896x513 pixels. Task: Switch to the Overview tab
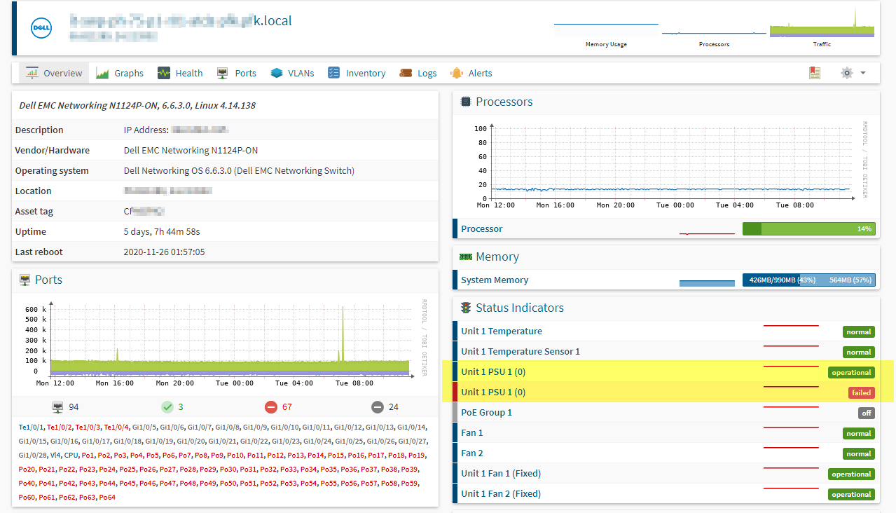(x=54, y=73)
